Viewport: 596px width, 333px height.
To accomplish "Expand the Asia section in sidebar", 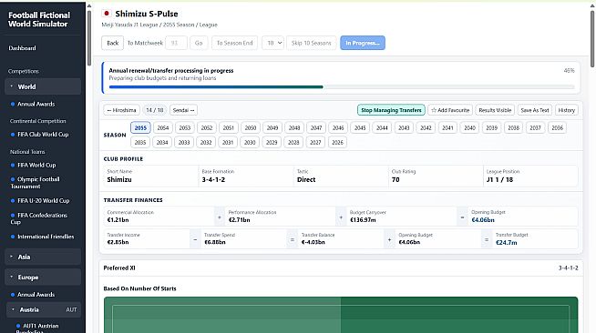I will pos(43,257).
